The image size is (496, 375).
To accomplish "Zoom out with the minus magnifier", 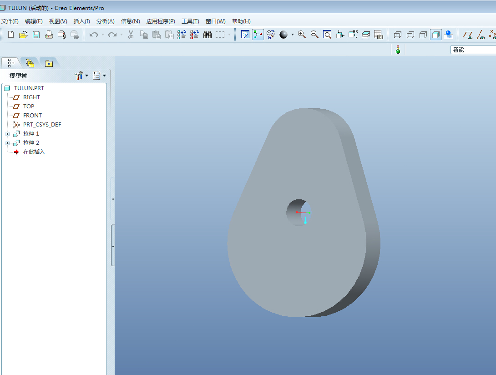I will [x=315, y=35].
